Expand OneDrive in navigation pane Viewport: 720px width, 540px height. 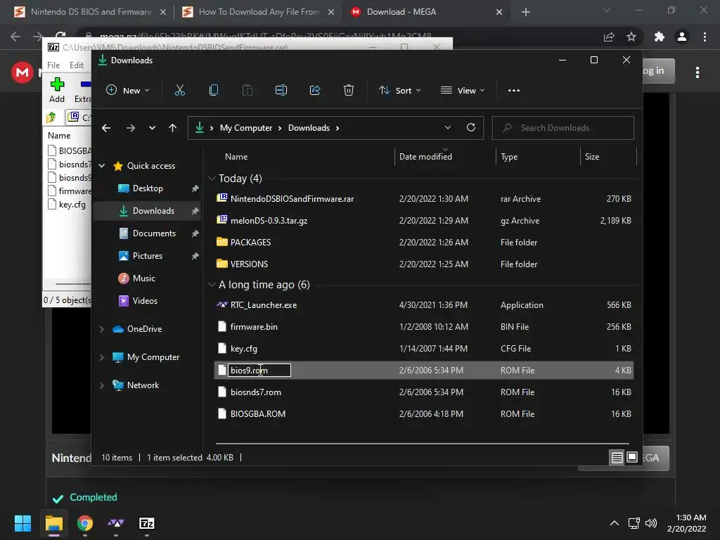click(102, 329)
